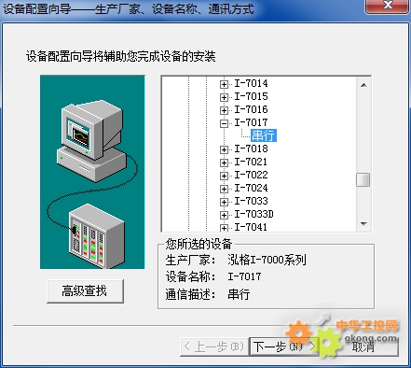Expand the I-7018 tree node
The image size is (411, 368).
[x=224, y=149]
